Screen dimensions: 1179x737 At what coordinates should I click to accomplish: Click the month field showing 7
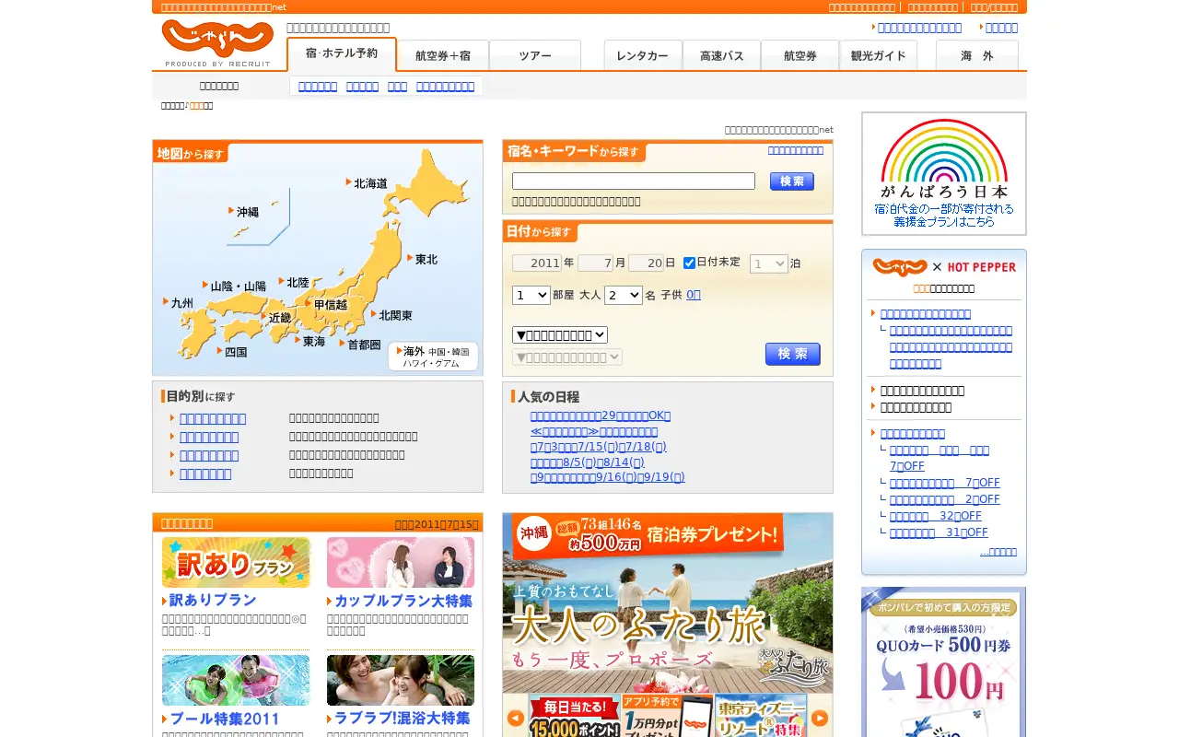(x=596, y=263)
